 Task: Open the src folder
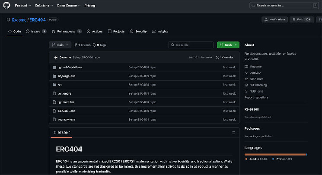[x=60, y=85]
